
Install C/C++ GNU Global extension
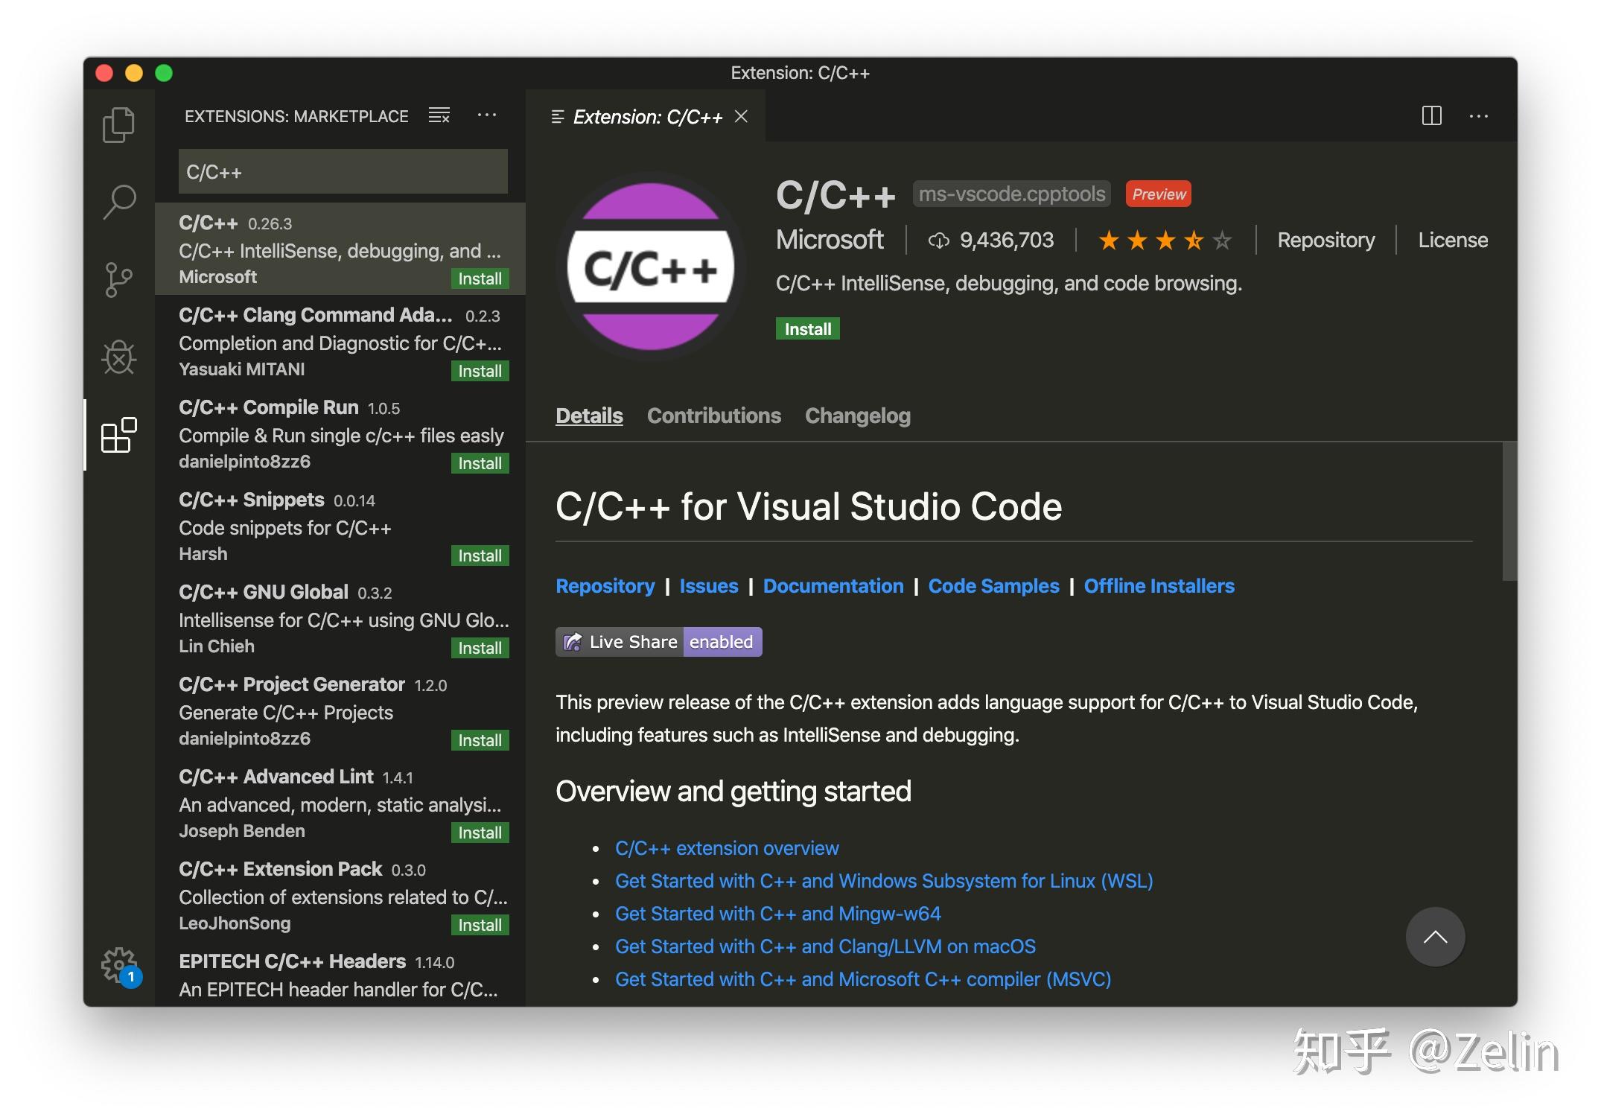pyautogui.click(x=480, y=648)
